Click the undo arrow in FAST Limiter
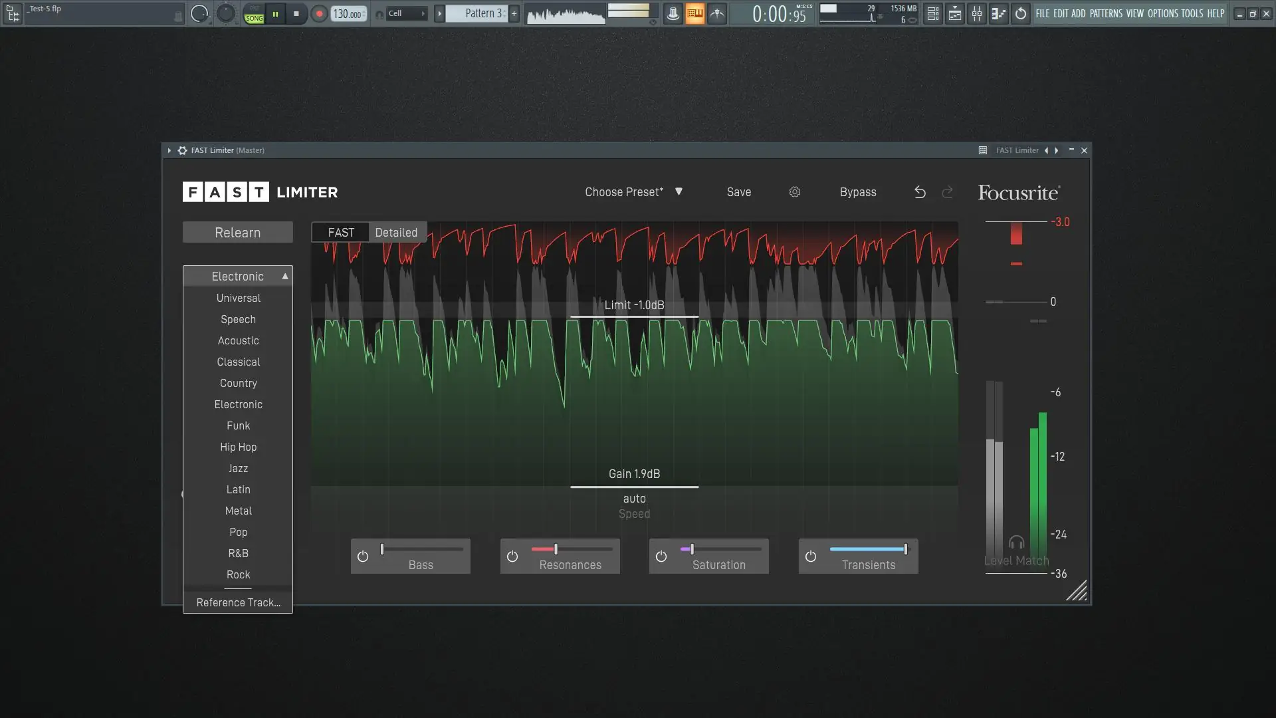Image resolution: width=1276 pixels, height=718 pixels. pos(920,192)
